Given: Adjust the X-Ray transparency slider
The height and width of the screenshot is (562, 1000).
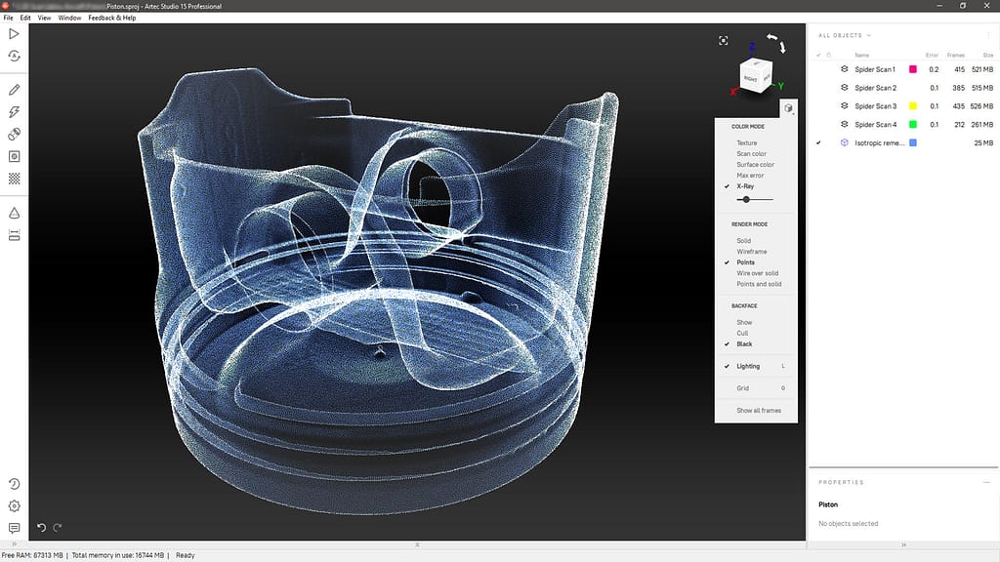Looking at the screenshot, I should pos(747,199).
